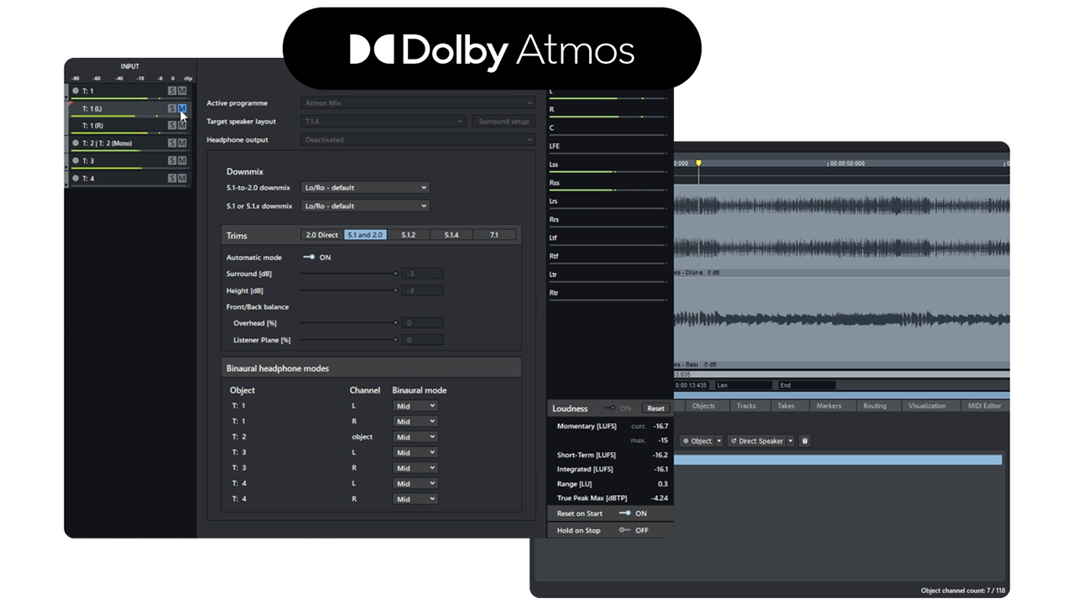The image size is (1074, 604).
Task: Click the trash delete icon
Action: click(x=805, y=440)
